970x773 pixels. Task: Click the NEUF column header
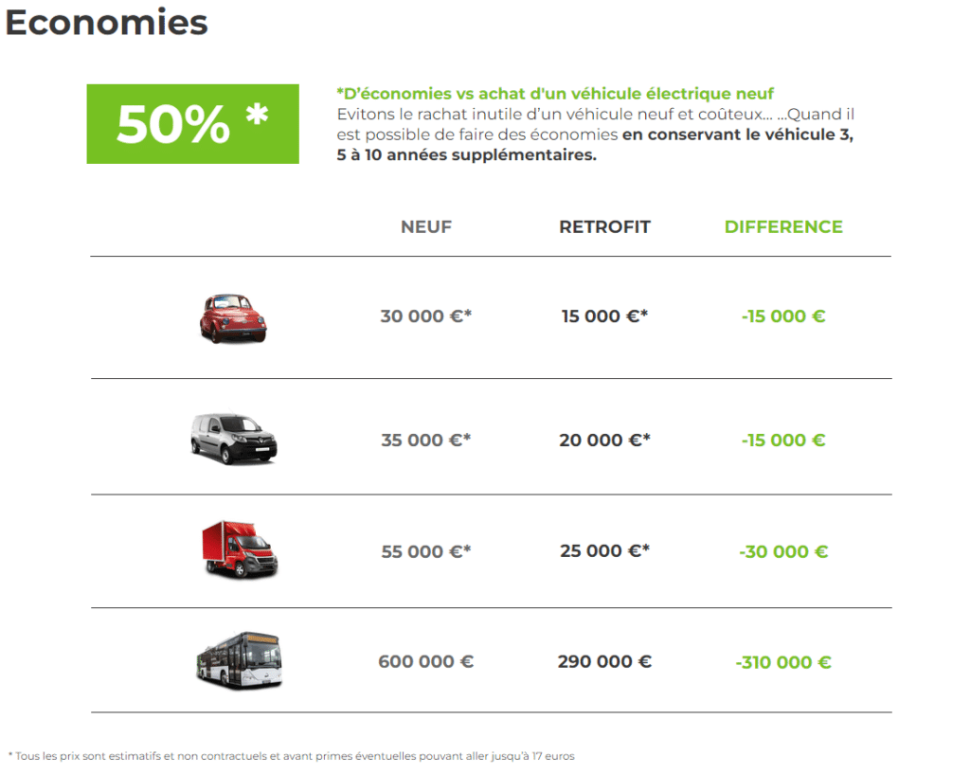[x=426, y=227]
